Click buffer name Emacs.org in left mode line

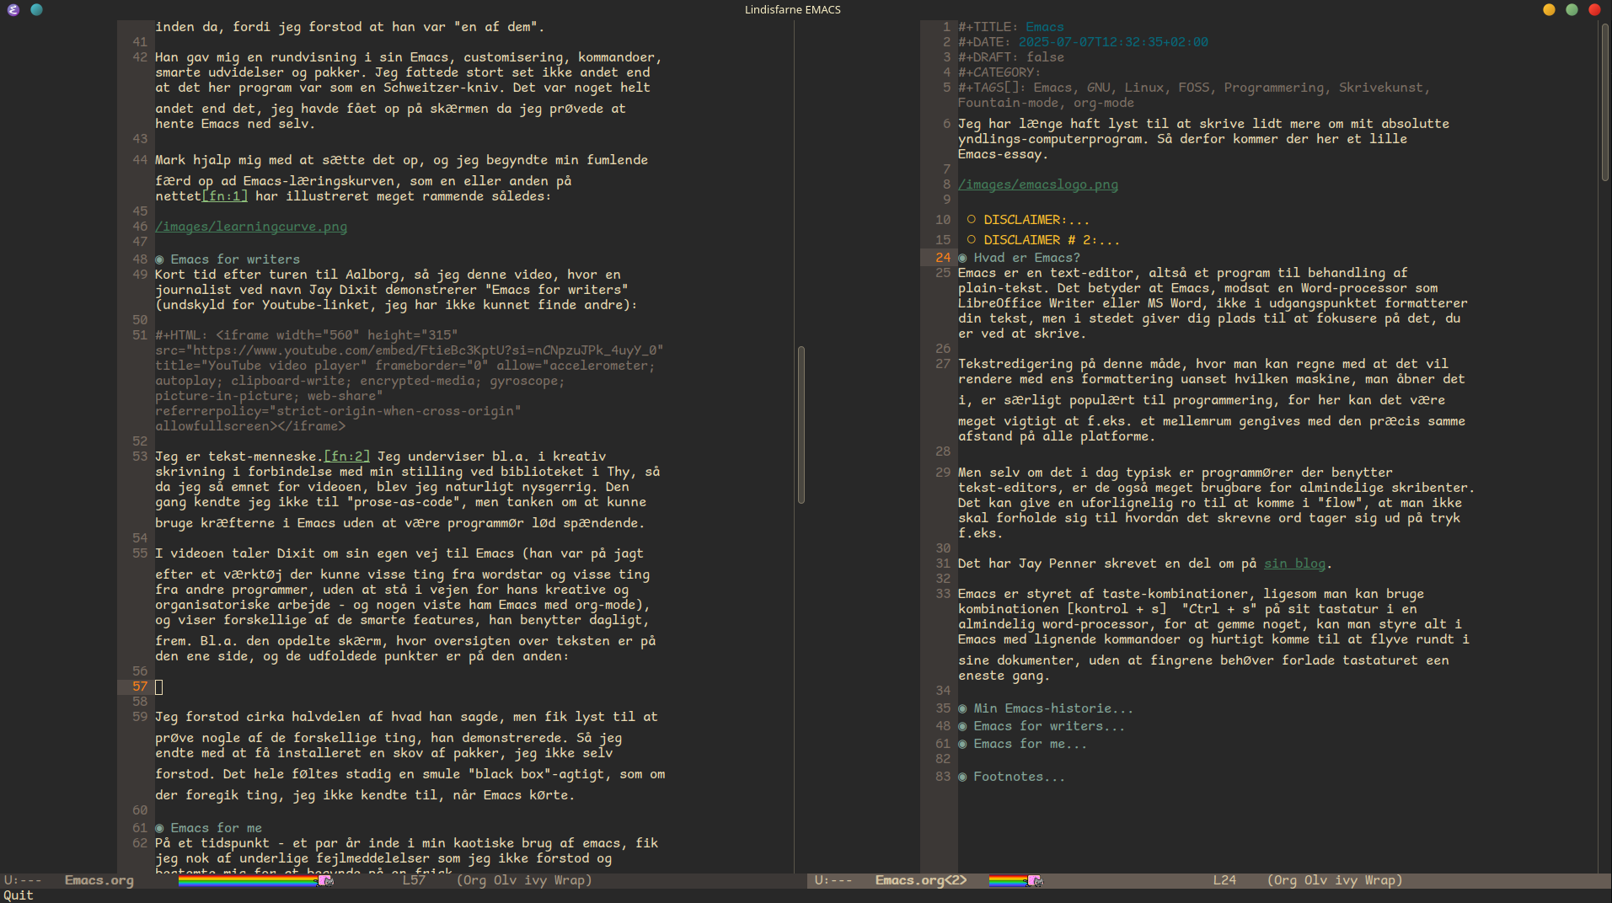click(x=99, y=880)
